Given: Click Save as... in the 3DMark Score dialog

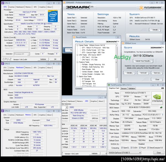Looking at the screenshot, I should tap(157, 73).
